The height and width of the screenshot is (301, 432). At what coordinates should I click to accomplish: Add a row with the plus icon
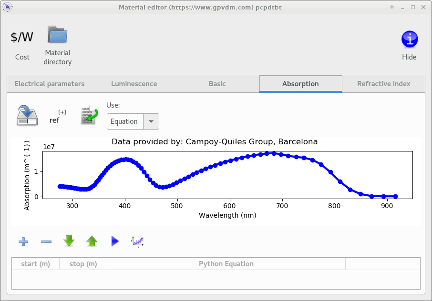tap(23, 241)
